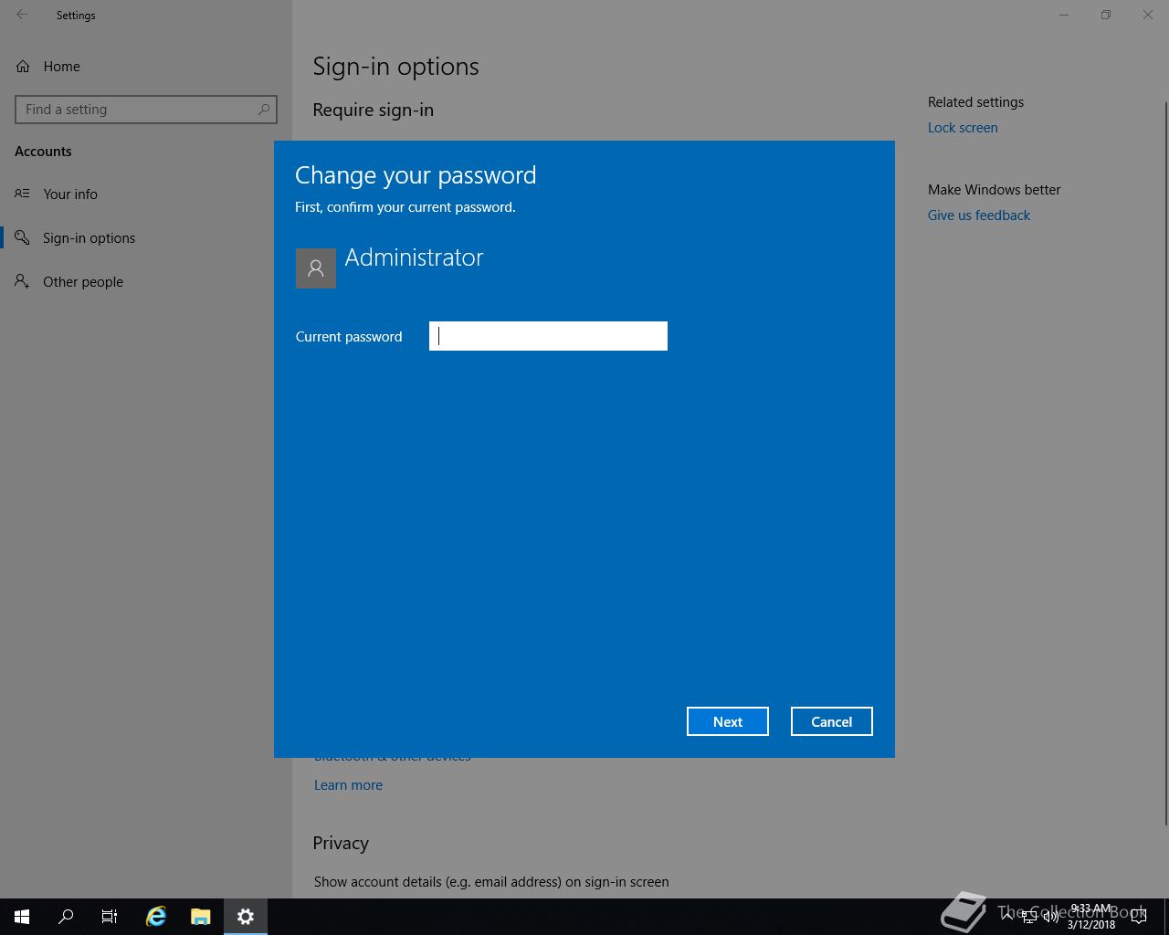The image size is (1169, 935).
Task: Close the Settings window
Action: (1148, 15)
